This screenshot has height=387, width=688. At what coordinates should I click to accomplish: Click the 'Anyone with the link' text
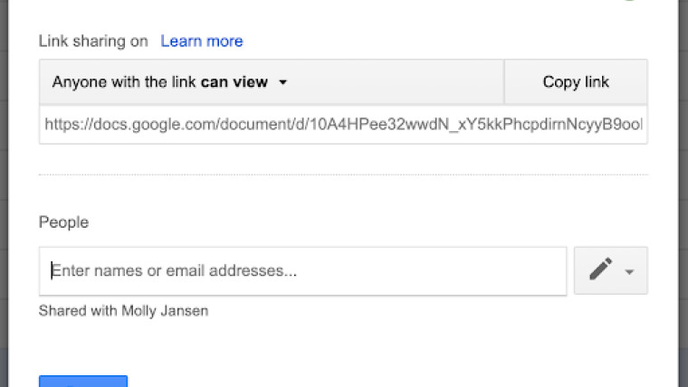coord(124,82)
